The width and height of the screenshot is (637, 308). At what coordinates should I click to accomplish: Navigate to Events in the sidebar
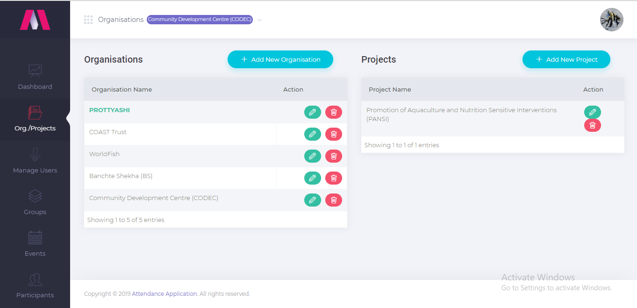click(x=35, y=244)
